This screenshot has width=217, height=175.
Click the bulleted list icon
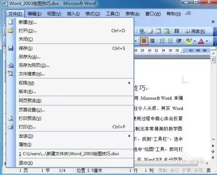[170, 41]
